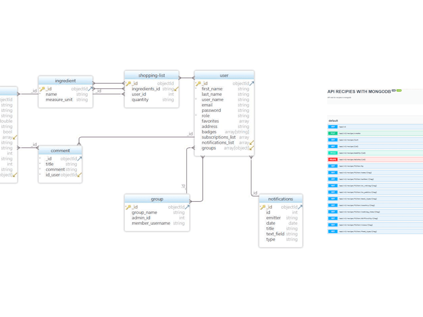Click the blue reference arrow on notifications _id
The height and width of the screenshot is (317, 423).
click(x=300, y=207)
